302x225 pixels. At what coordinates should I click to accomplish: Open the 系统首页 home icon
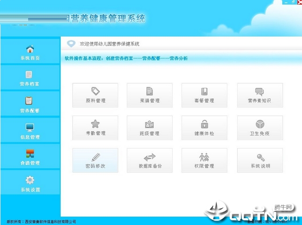tap(30, 49)
